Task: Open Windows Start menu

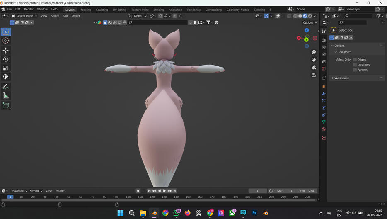Action: coord(121,213)
